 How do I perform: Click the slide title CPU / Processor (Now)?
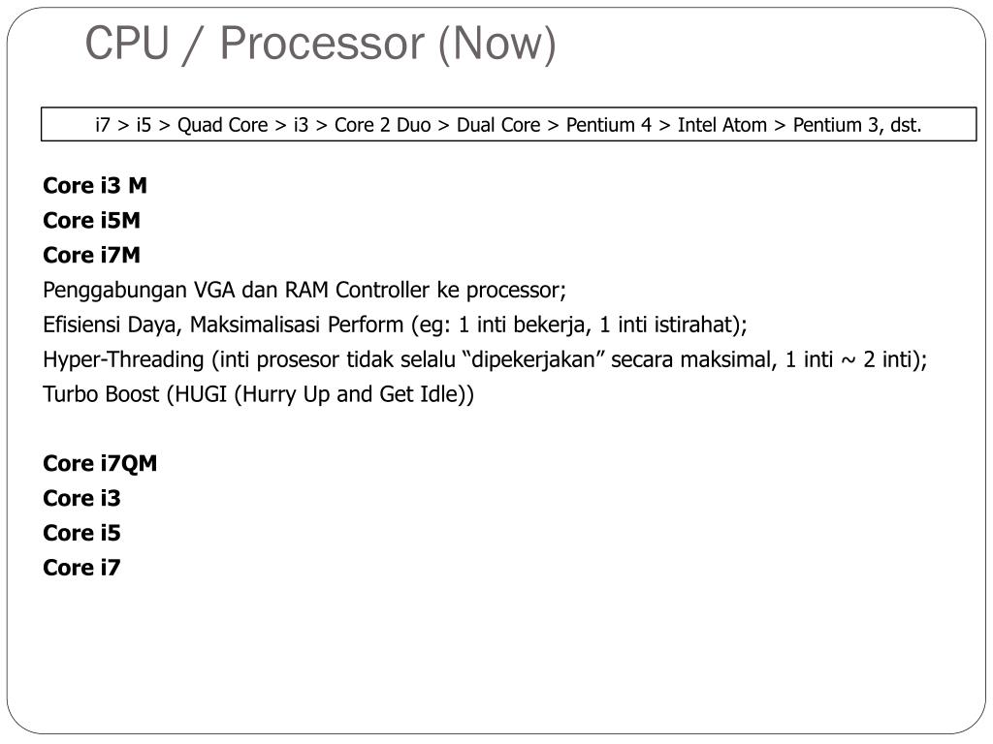point(320,45)
